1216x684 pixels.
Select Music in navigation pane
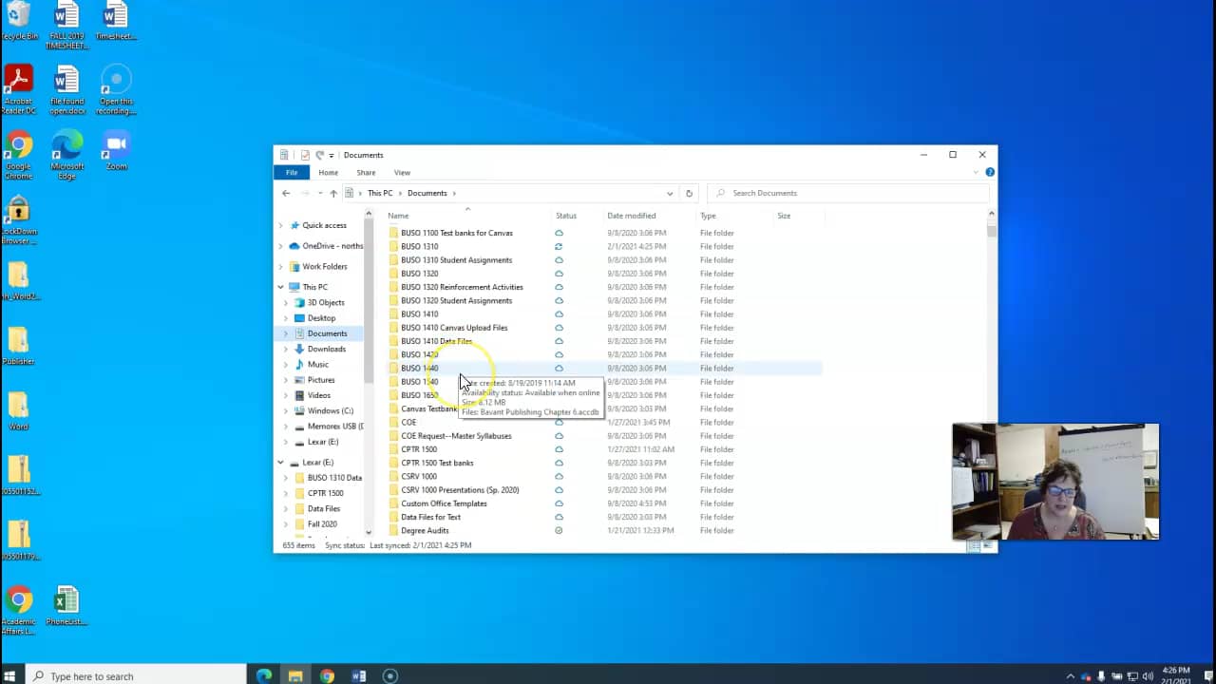(318, 364)
